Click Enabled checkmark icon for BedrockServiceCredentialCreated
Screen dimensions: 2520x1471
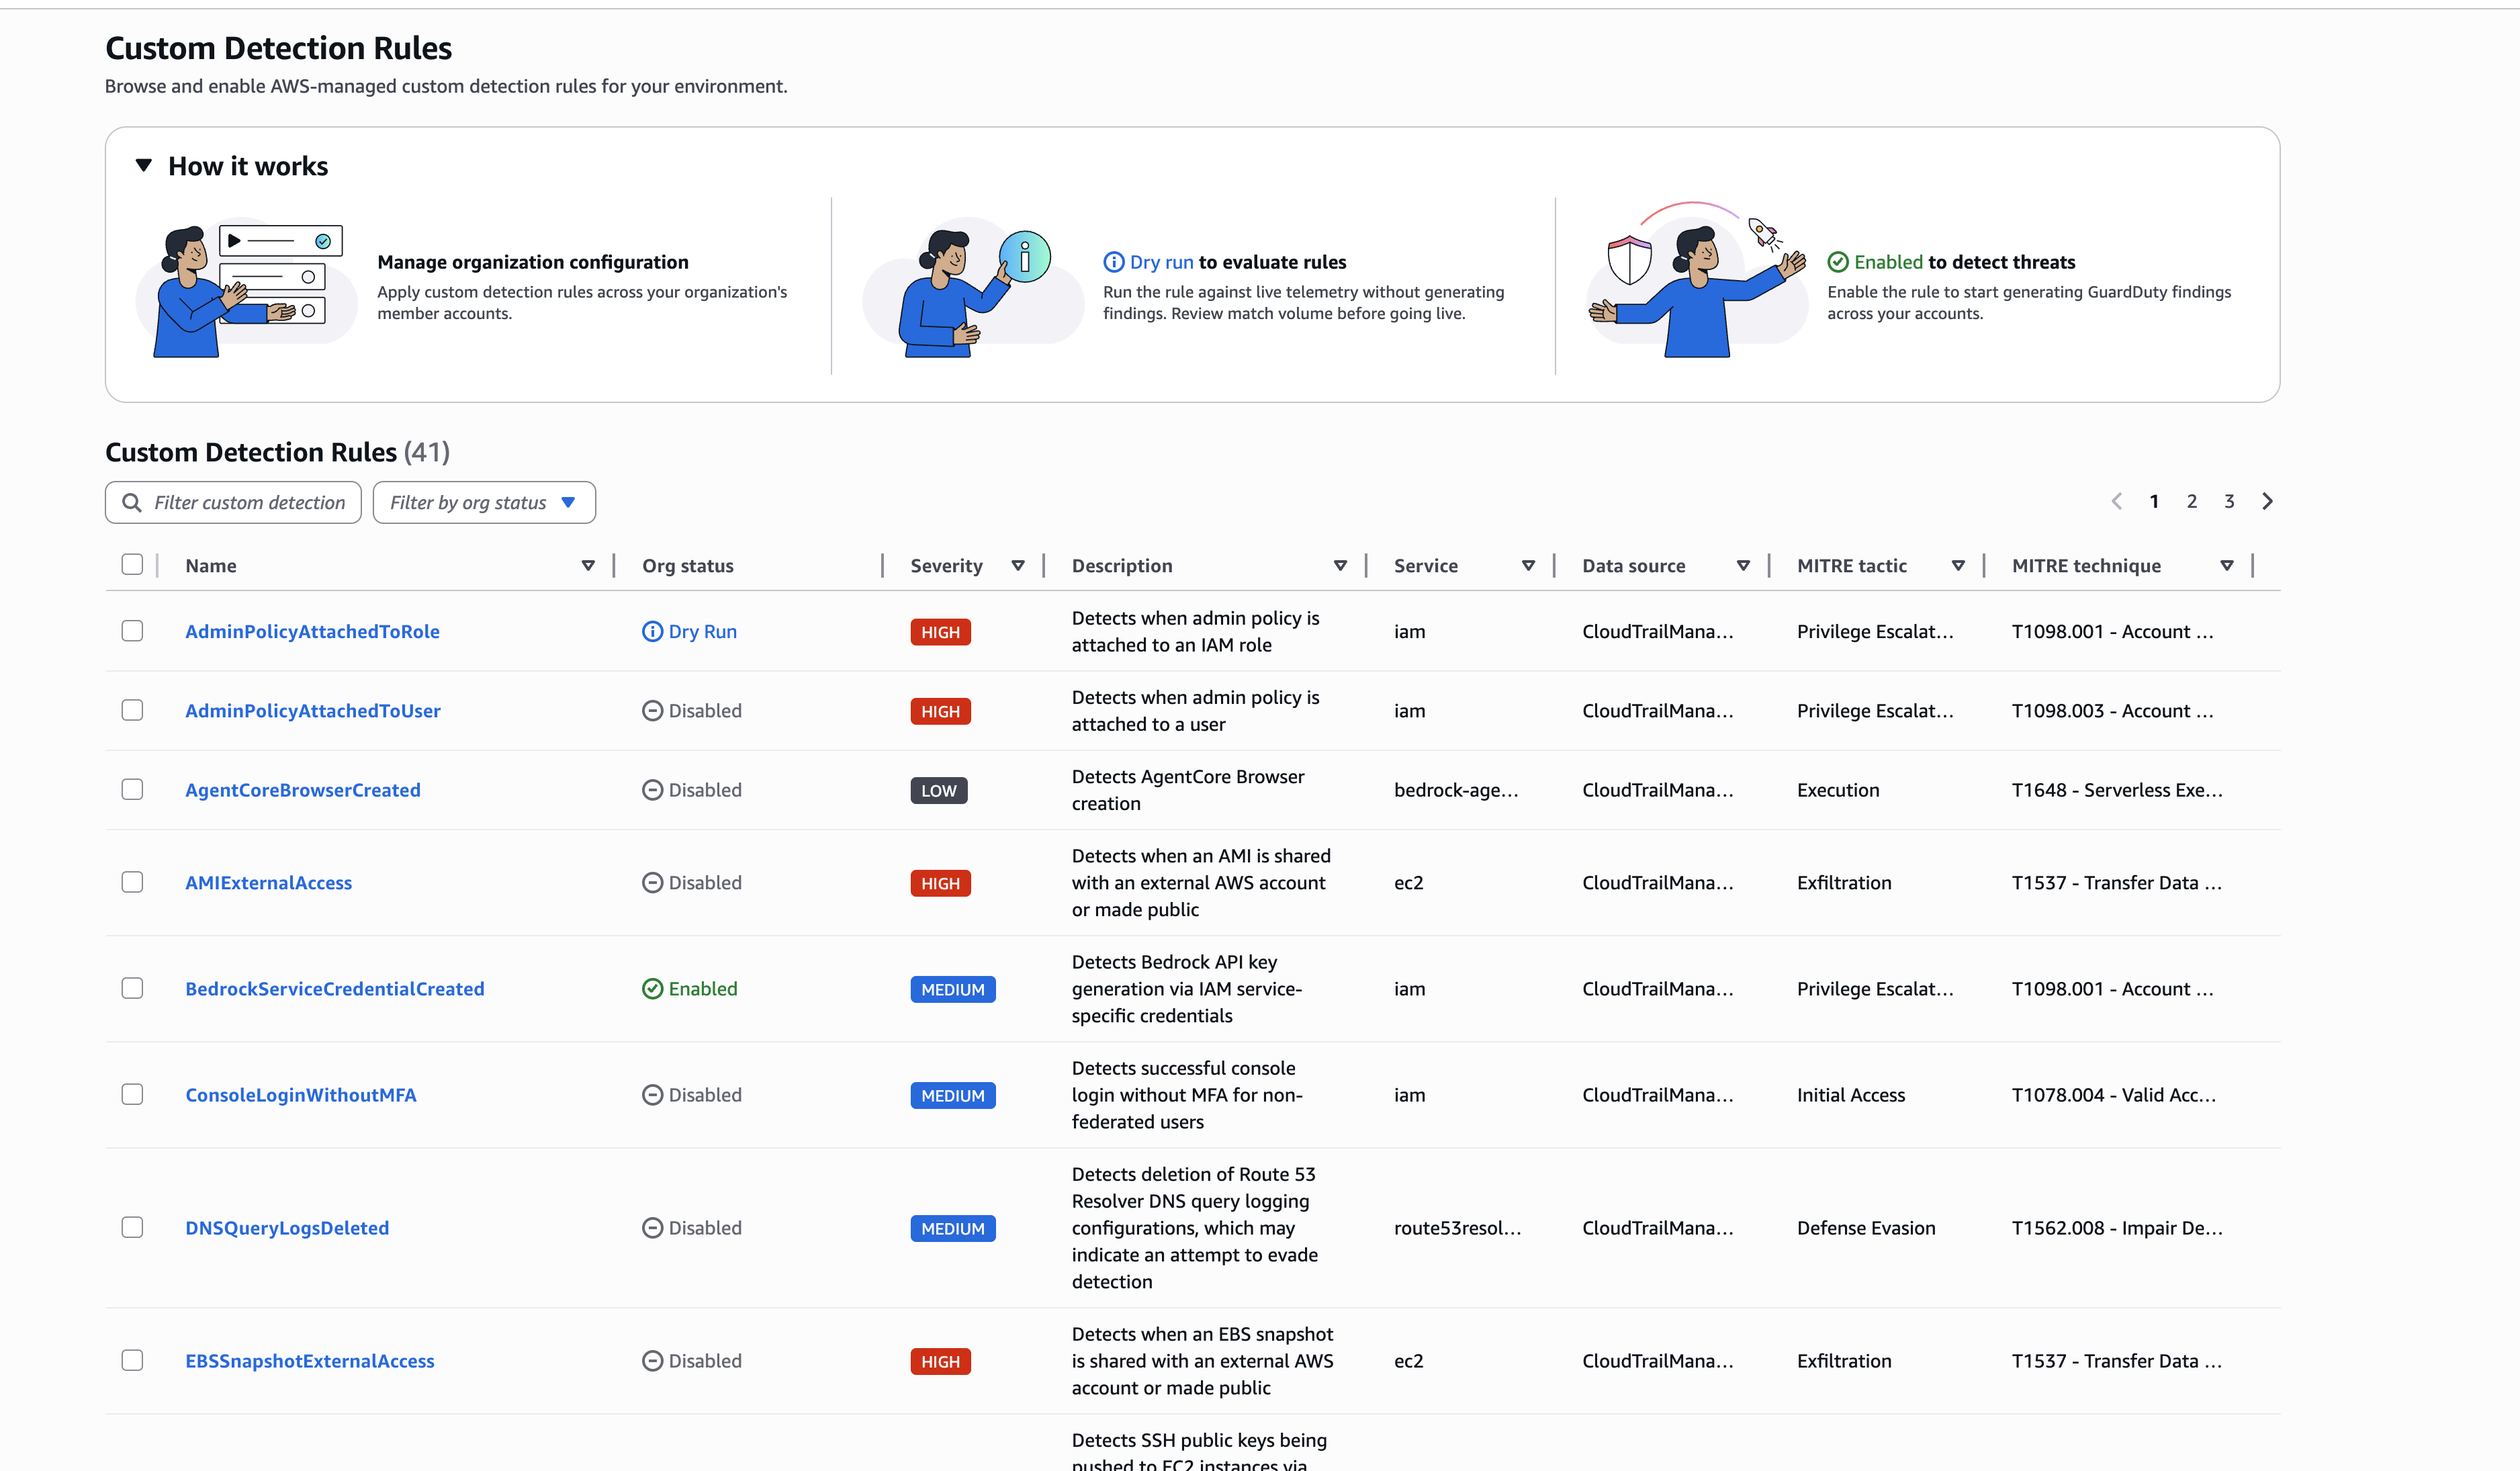[x=652, y=989]
